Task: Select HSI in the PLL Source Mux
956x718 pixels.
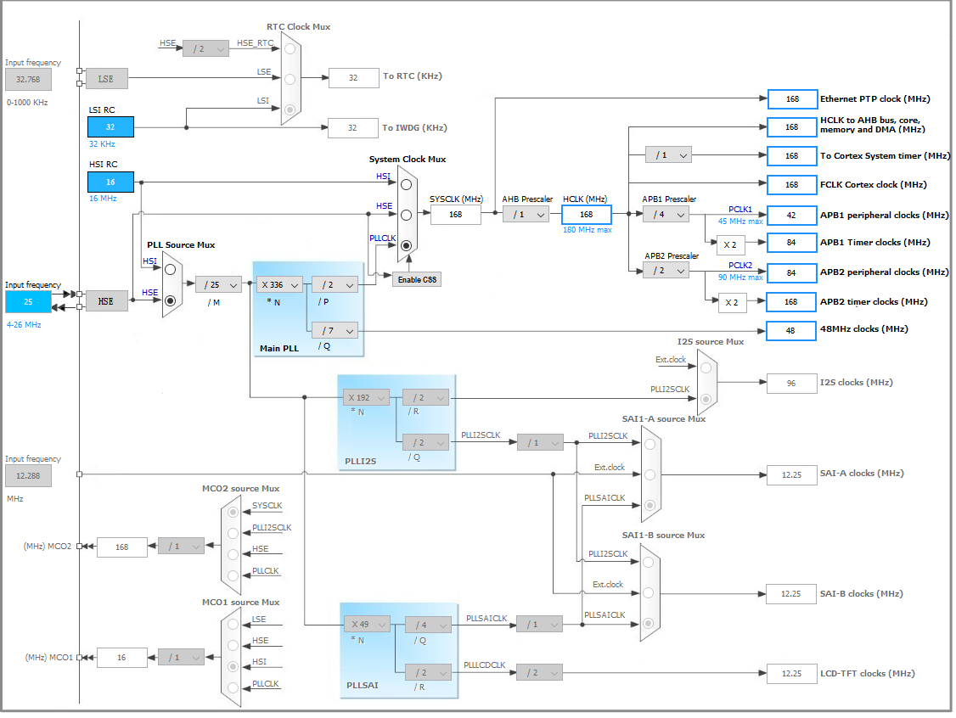Action: click(x=171, y=269)
